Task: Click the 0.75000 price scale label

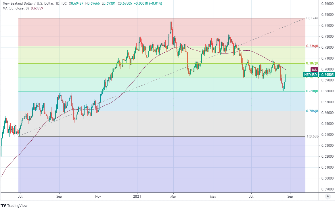Action: tap(327, 15)
